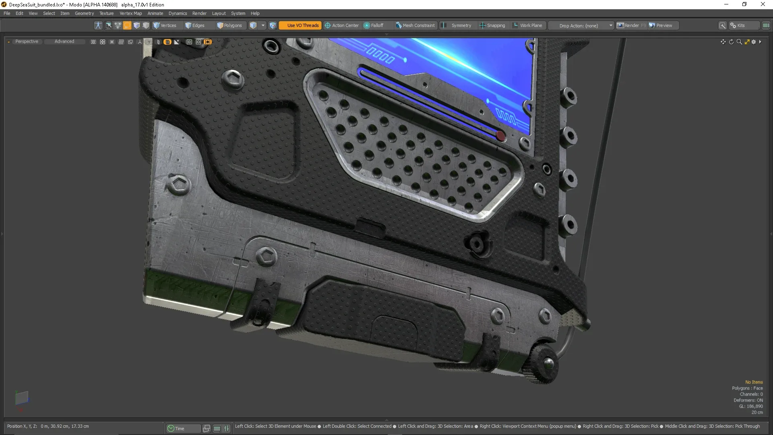Click the horizontal bar panel icon beside Time
Image resolution: width=773 pixels, height=435 pixels.
217,429
